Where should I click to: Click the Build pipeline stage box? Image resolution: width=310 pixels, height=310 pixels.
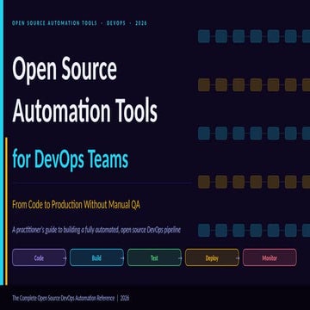click(96, 257)
